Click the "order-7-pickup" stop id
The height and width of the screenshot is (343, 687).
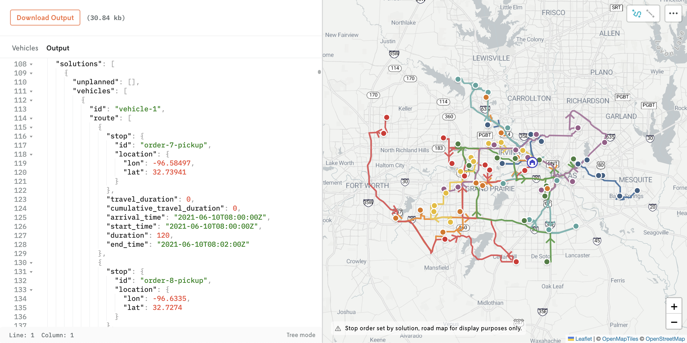pos(174,145)
